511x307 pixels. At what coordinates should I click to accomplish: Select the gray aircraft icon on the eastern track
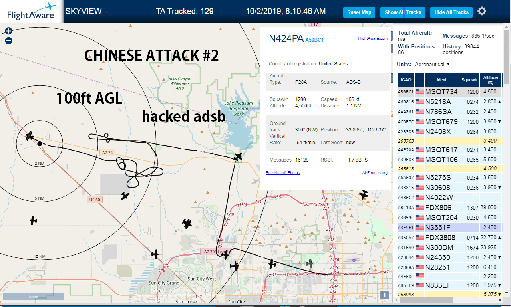tap(310, 263)
